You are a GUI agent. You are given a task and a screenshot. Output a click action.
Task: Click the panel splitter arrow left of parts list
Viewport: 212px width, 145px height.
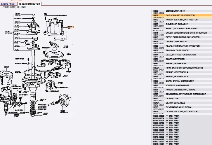[x=151, y=80]
